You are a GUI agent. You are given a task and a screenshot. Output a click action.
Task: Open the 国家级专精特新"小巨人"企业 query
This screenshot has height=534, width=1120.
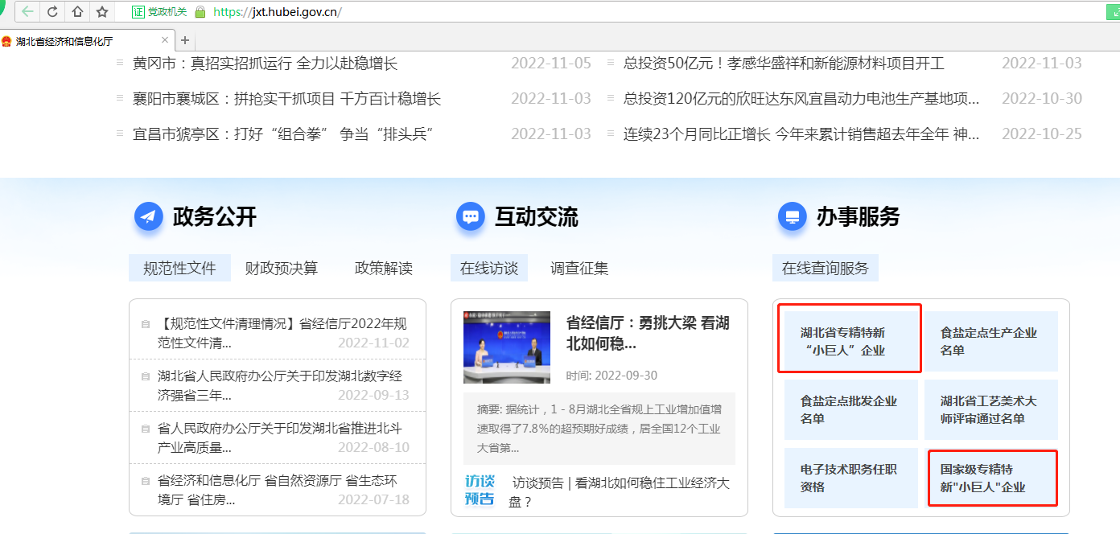992,478
